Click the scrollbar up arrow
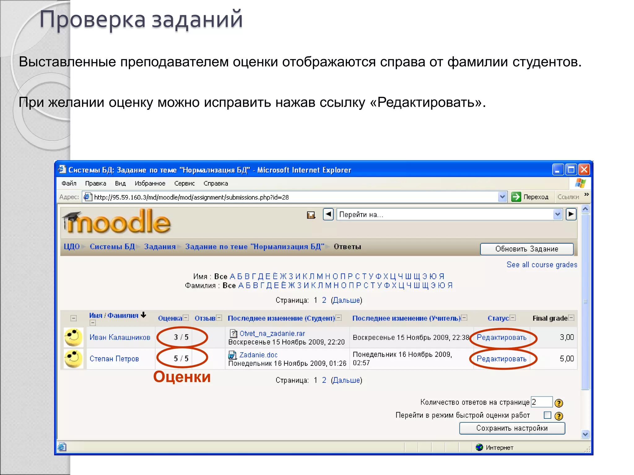The image size is (634, 475). 585,209
